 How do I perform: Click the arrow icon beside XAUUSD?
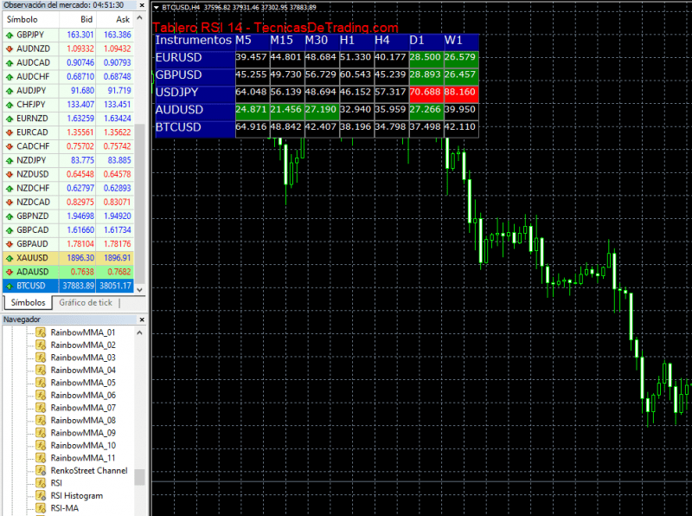[x=10, y=258]
